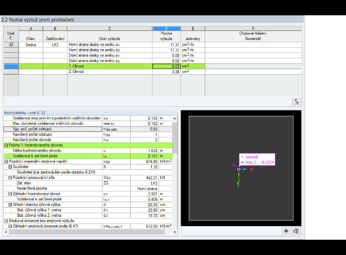Screen dimensions: 346x255
Task: Click cell with value 6.03
Action: click(x=167, y=66)
